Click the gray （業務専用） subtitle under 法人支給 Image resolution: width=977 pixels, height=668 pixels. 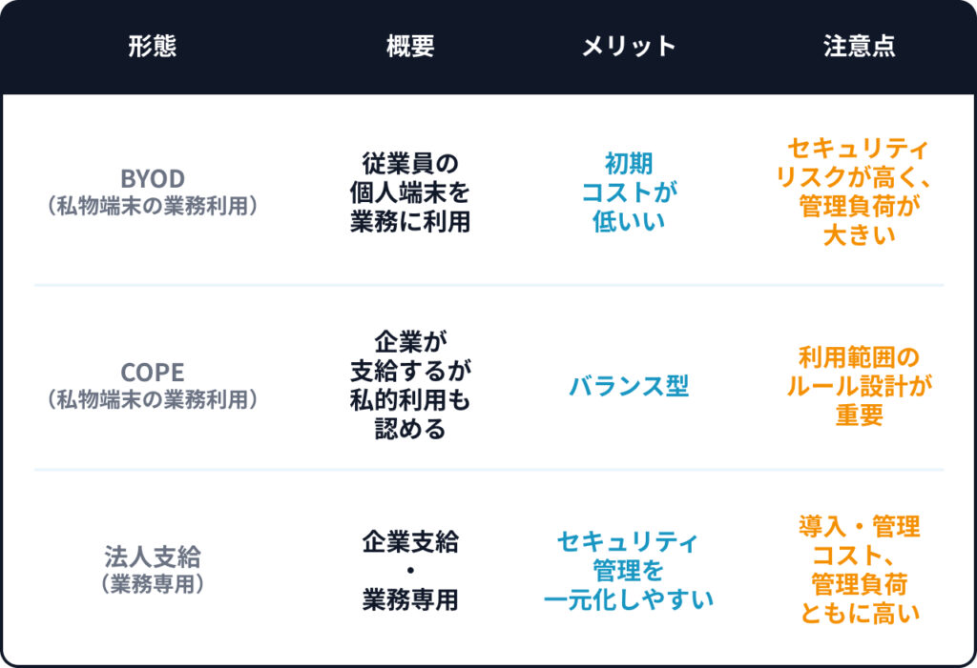pos(153,582)
